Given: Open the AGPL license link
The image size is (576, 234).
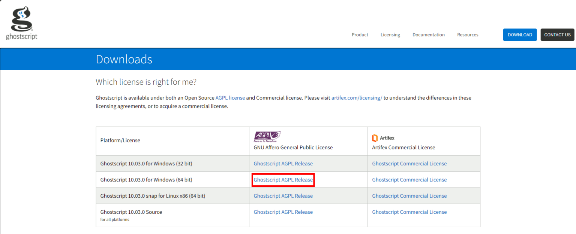Looking at the screenshot, I should 230,97.
